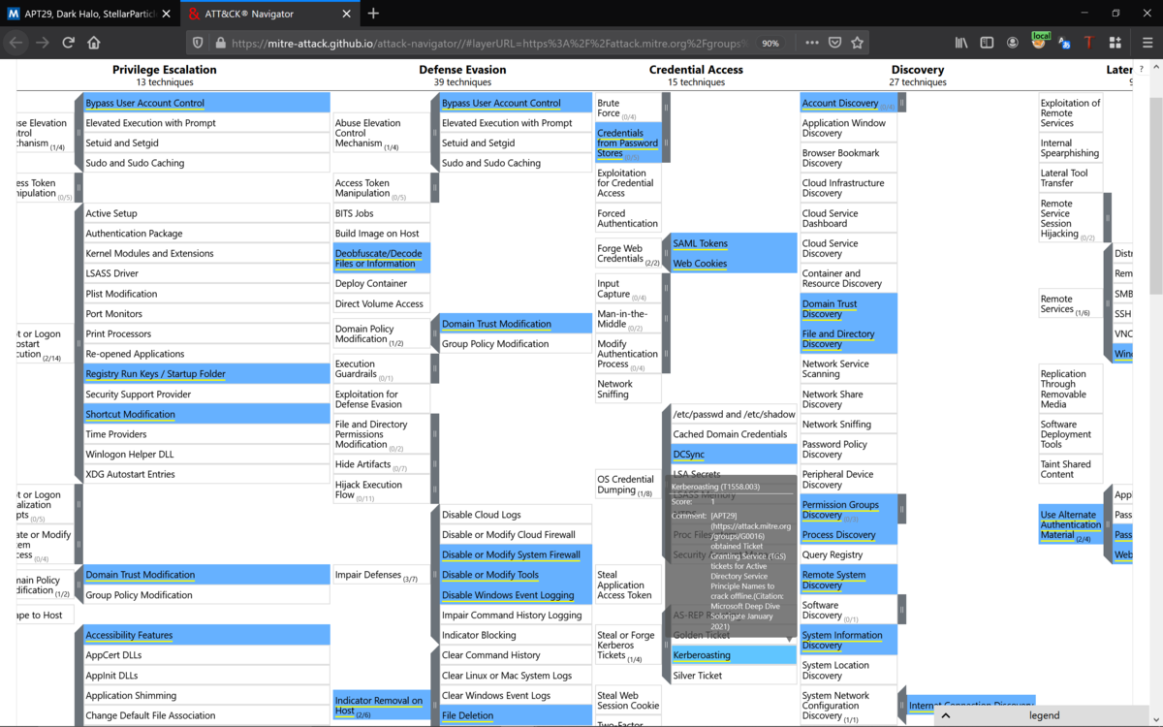
Task: Open the browser home page
Action: coord(94,43)
